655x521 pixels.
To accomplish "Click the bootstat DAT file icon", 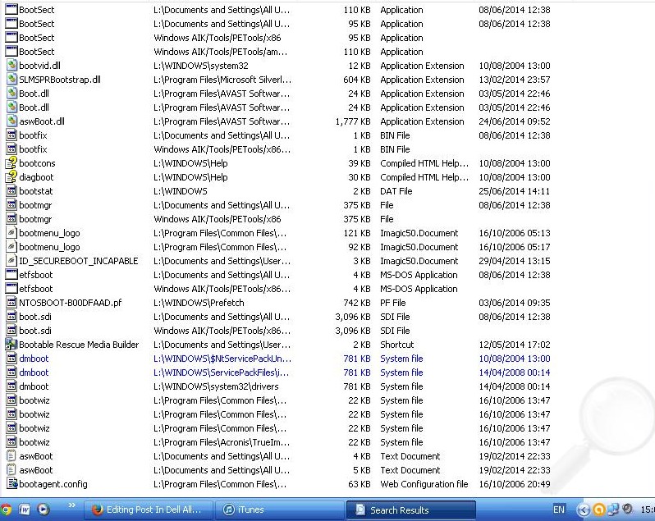I will 11,191.
